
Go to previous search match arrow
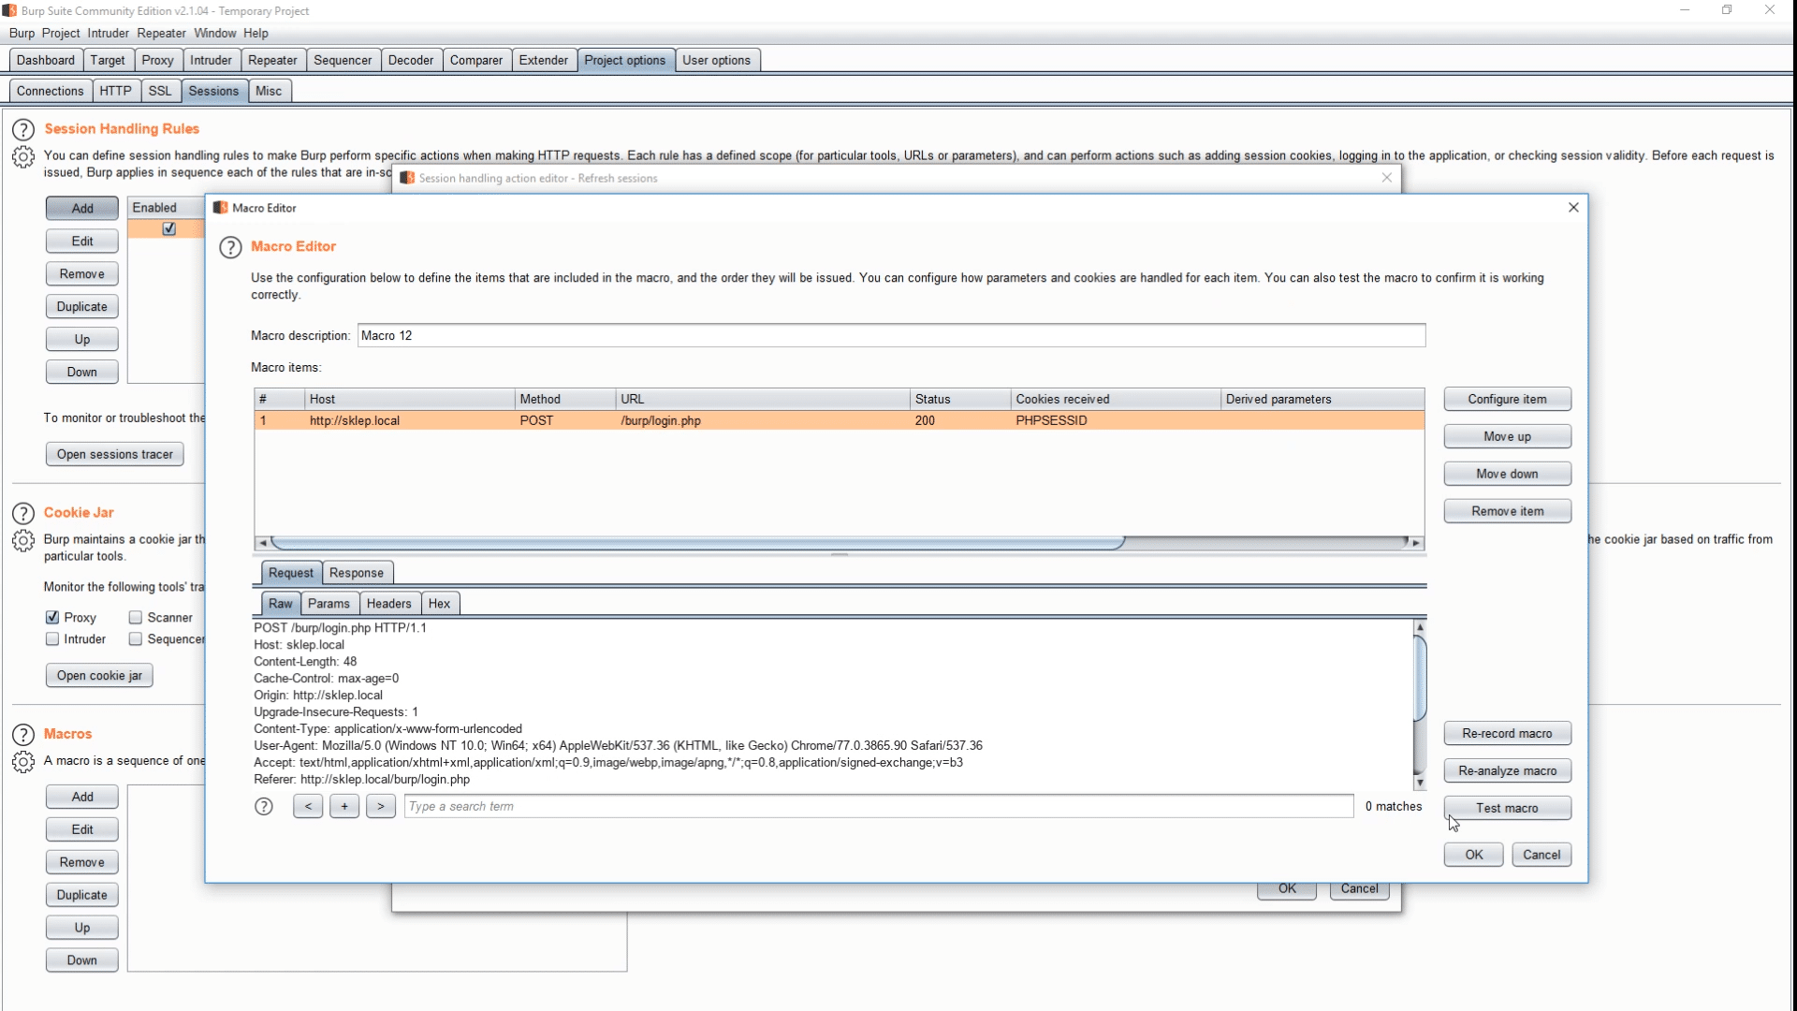coord(308,807)
